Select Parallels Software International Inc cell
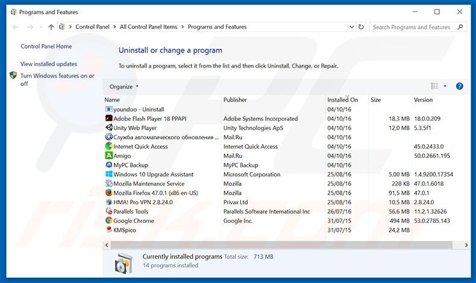 coord(266,211)
